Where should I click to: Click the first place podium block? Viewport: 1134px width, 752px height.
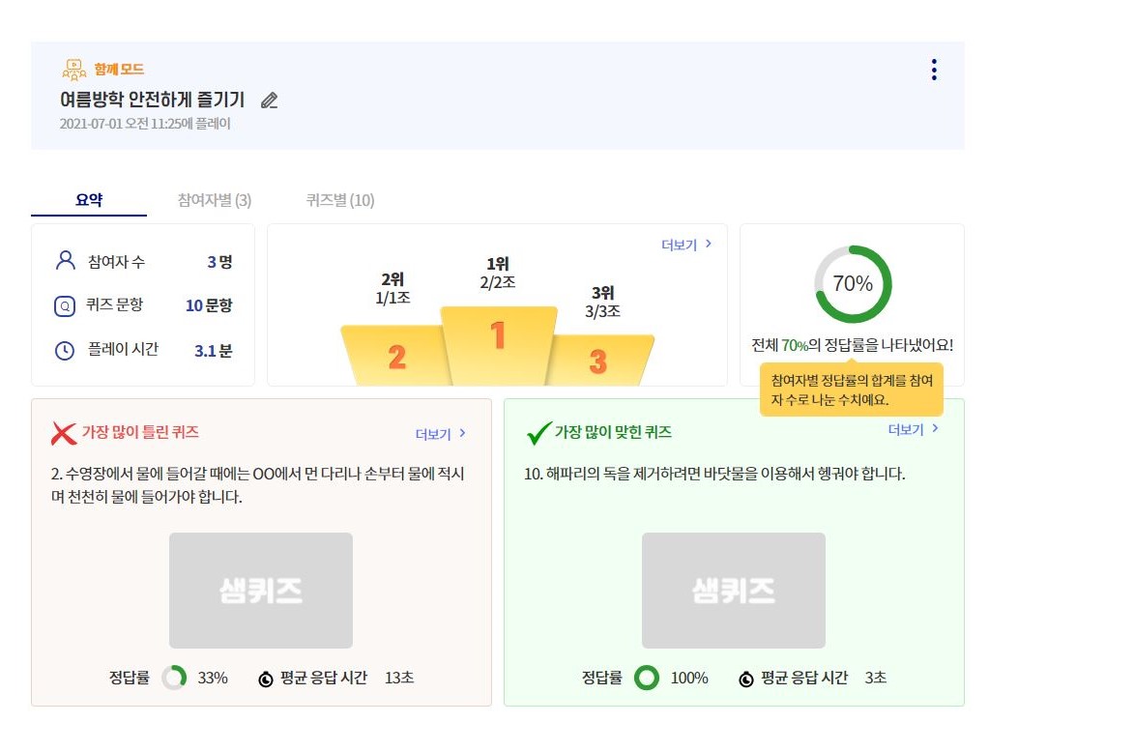coord(498,345)
